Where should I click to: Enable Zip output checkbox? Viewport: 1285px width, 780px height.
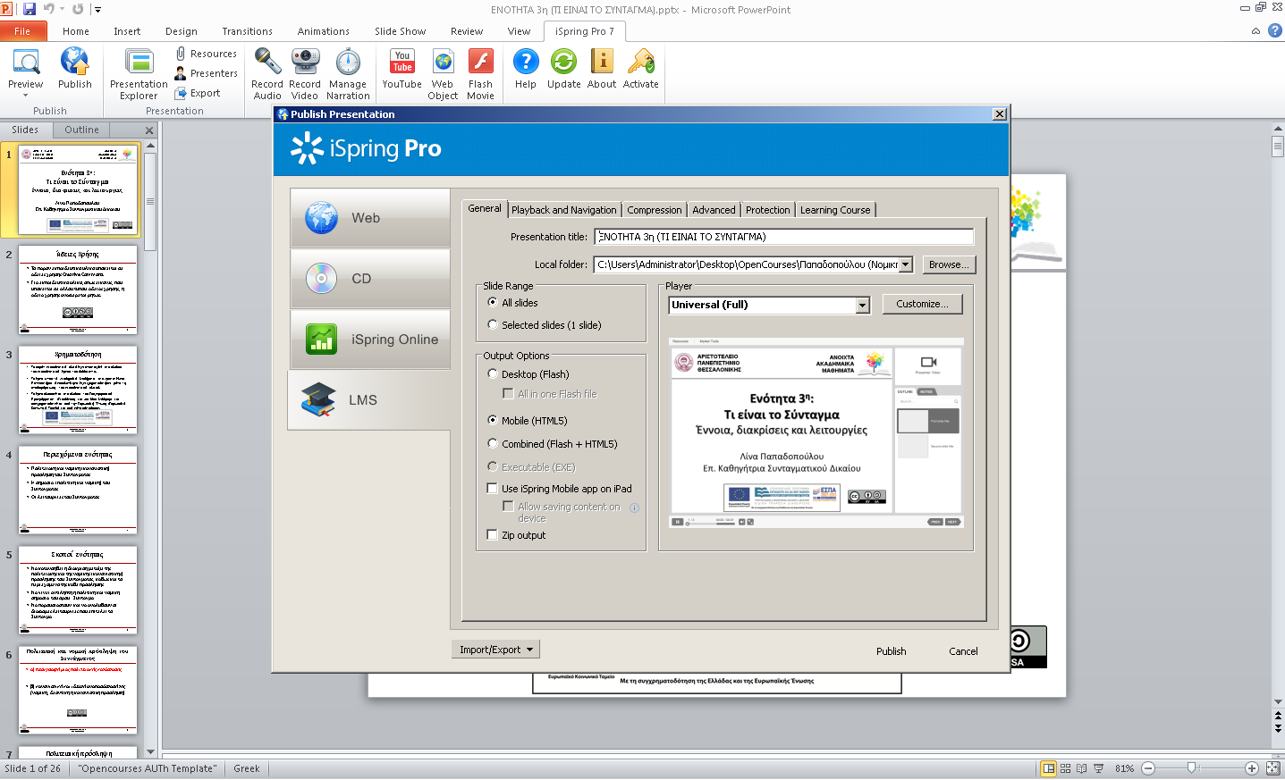point(492,535)
